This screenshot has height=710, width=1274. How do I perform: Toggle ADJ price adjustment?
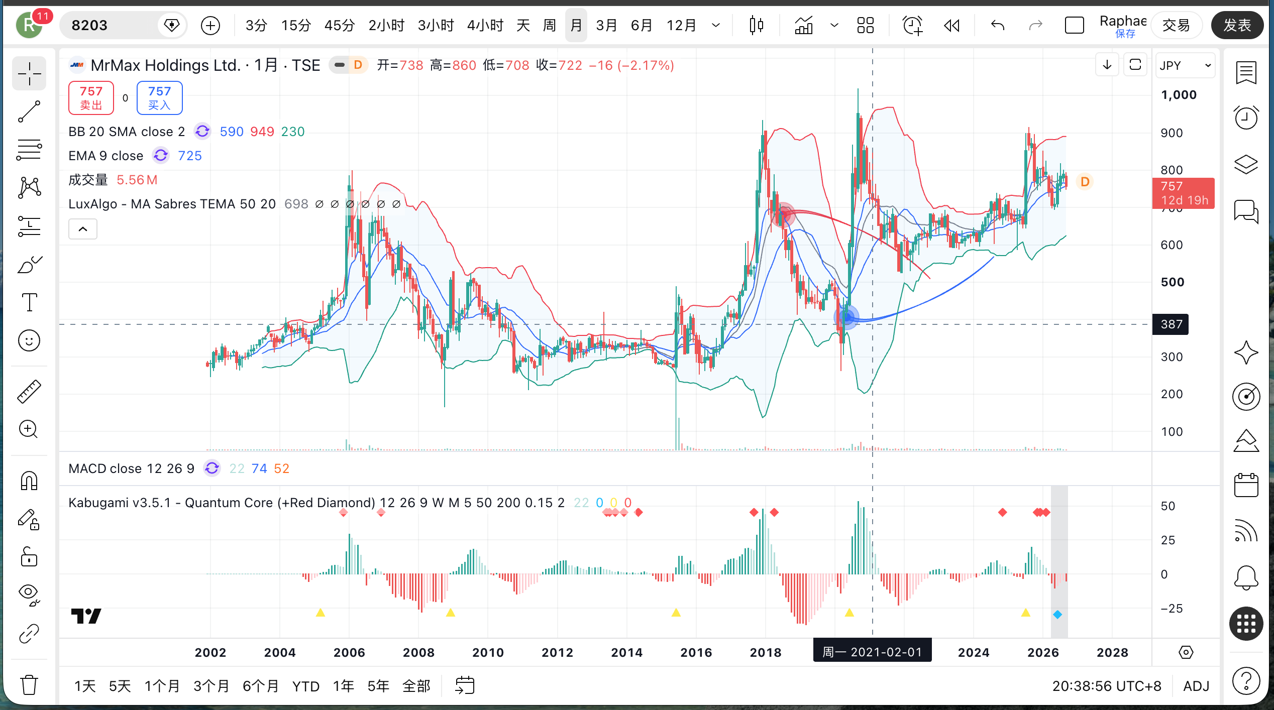point(1196,686)
